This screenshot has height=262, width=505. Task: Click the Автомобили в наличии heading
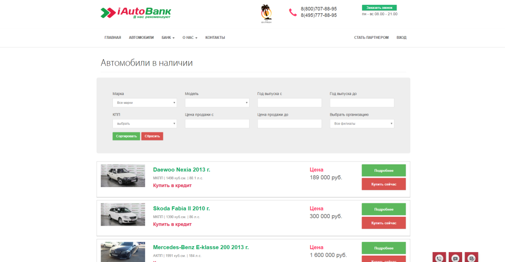(x=146, y=63)
